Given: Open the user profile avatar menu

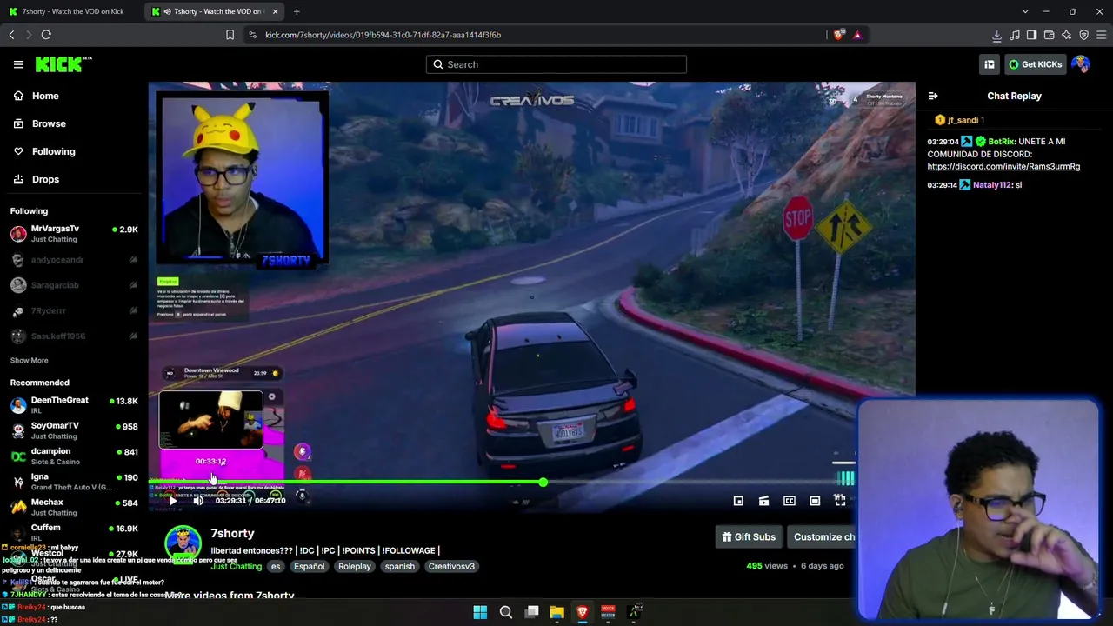Looking at the screenshot, I should (x=1081, y=64).
